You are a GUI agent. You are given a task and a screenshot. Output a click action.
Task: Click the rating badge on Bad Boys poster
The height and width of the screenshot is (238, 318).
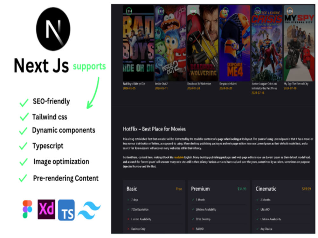129,11
